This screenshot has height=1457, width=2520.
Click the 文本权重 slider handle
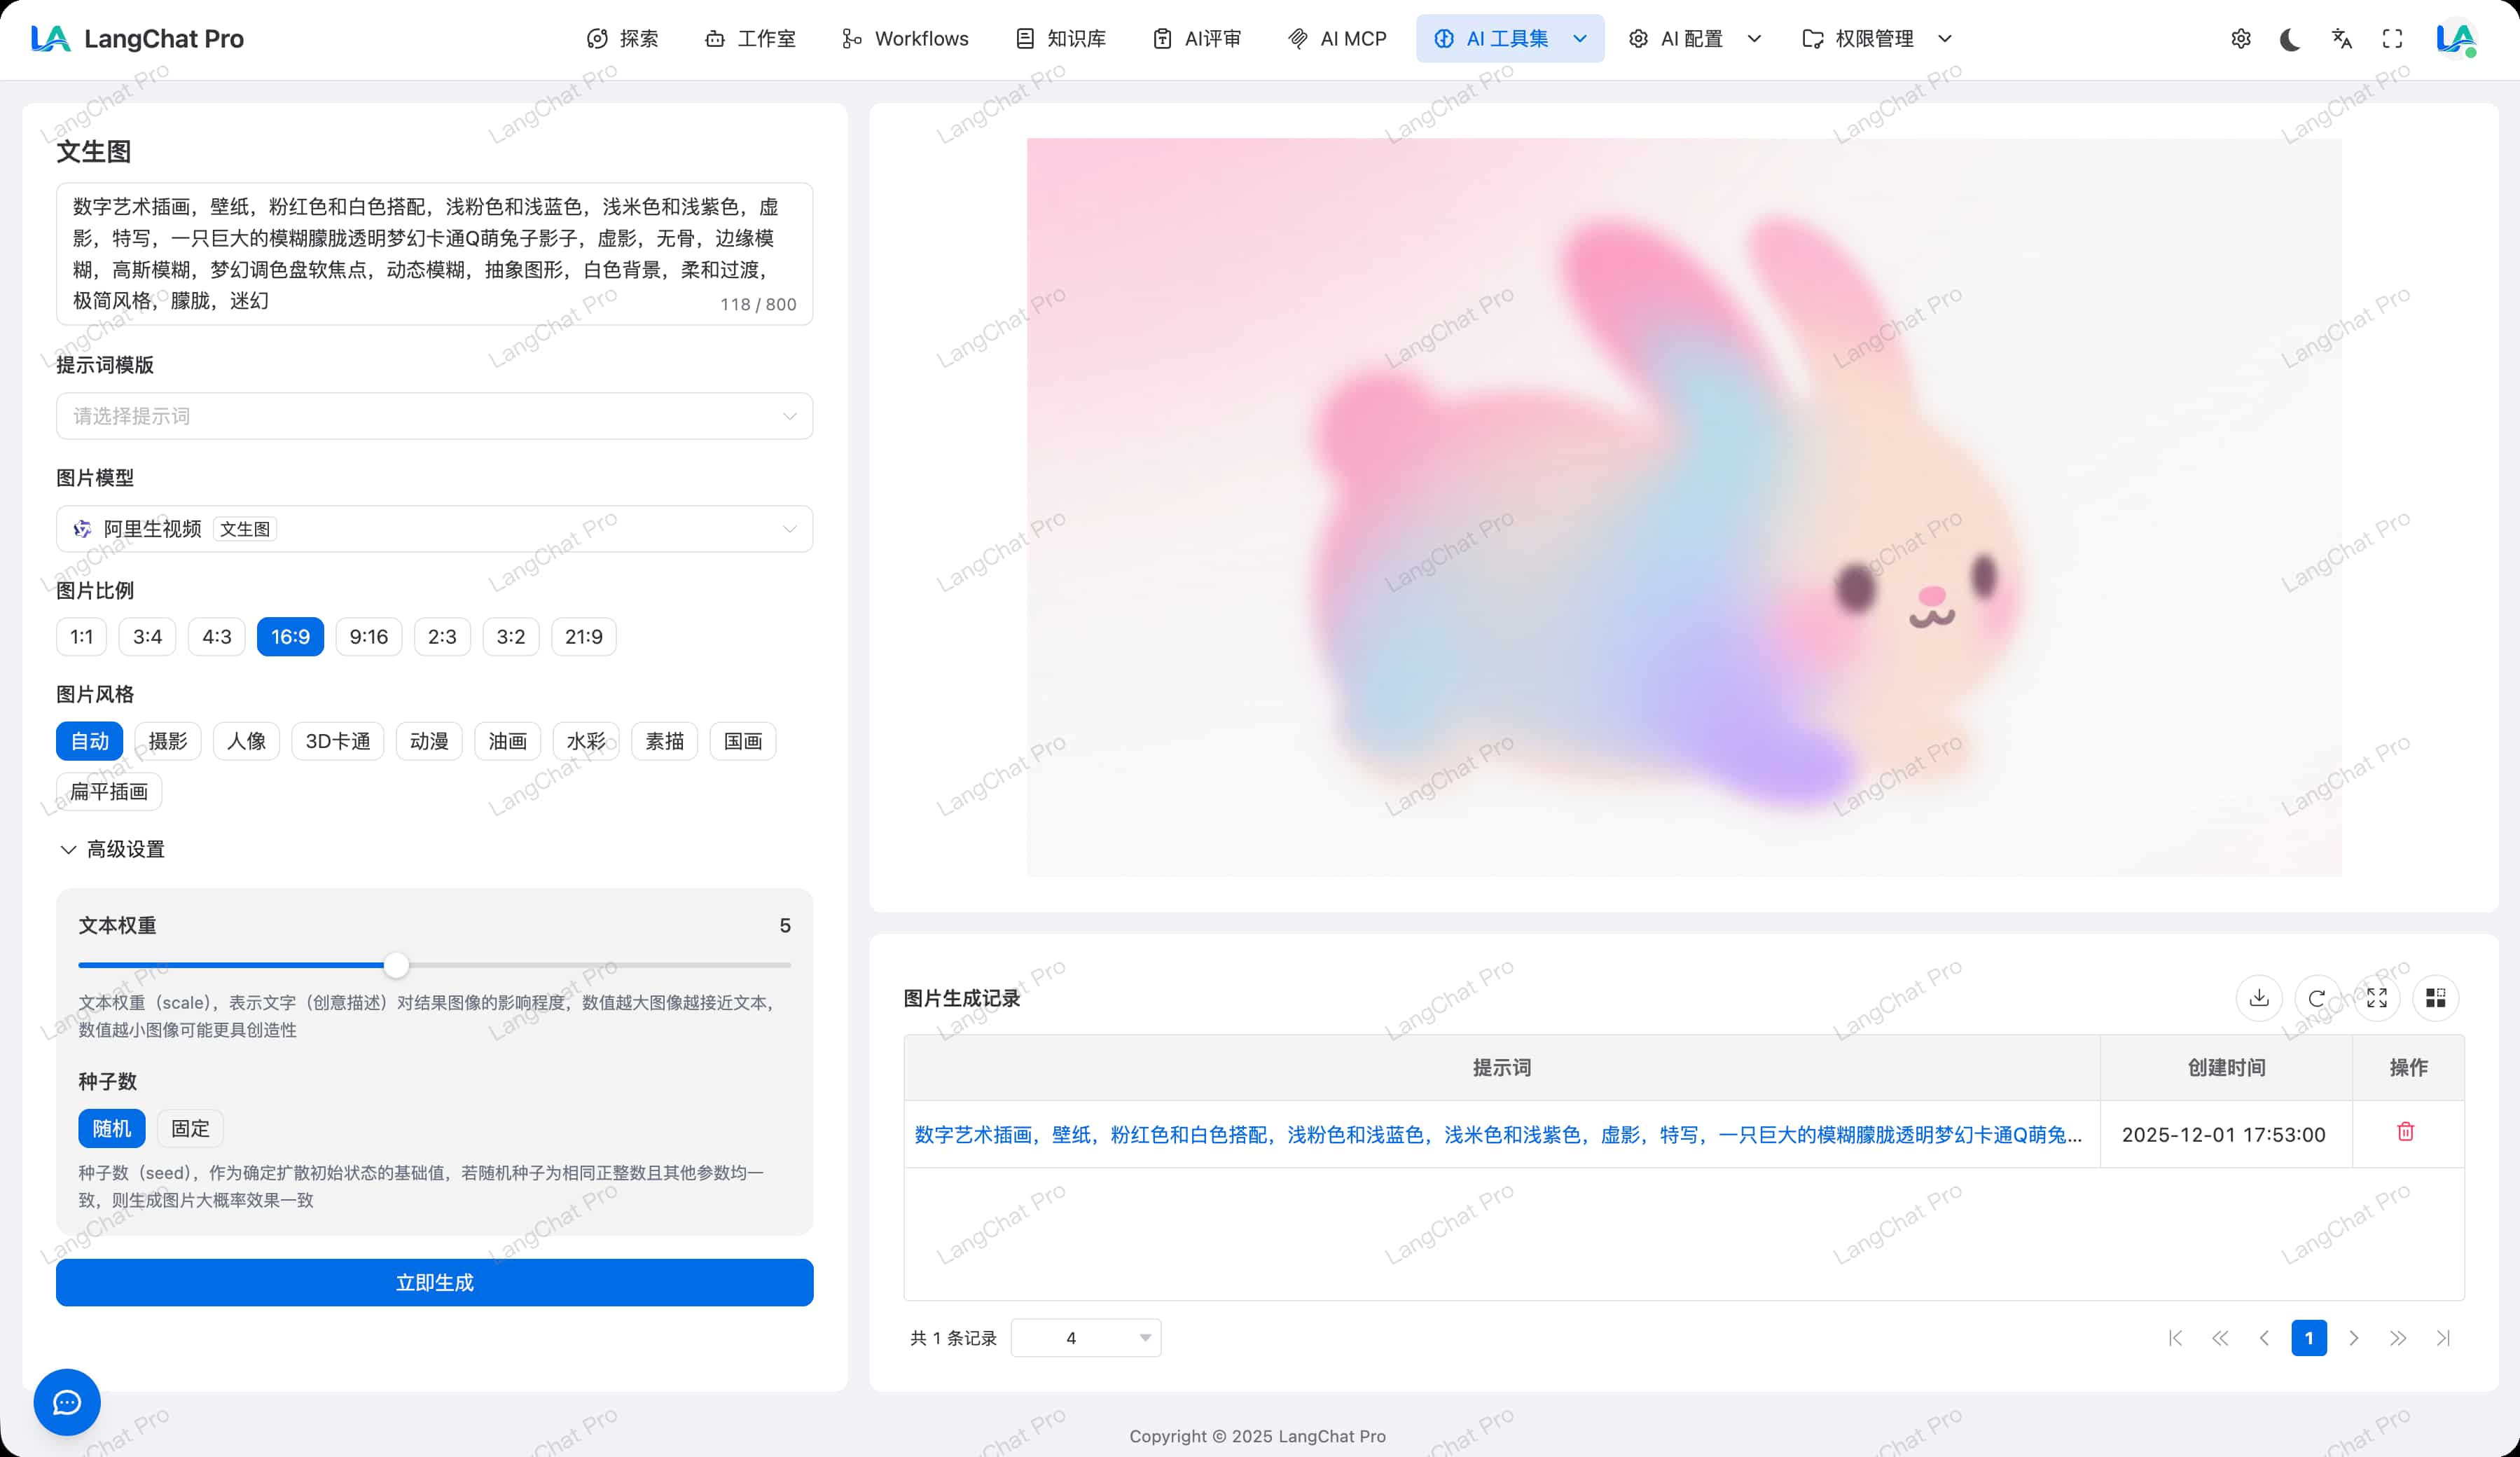396,965
